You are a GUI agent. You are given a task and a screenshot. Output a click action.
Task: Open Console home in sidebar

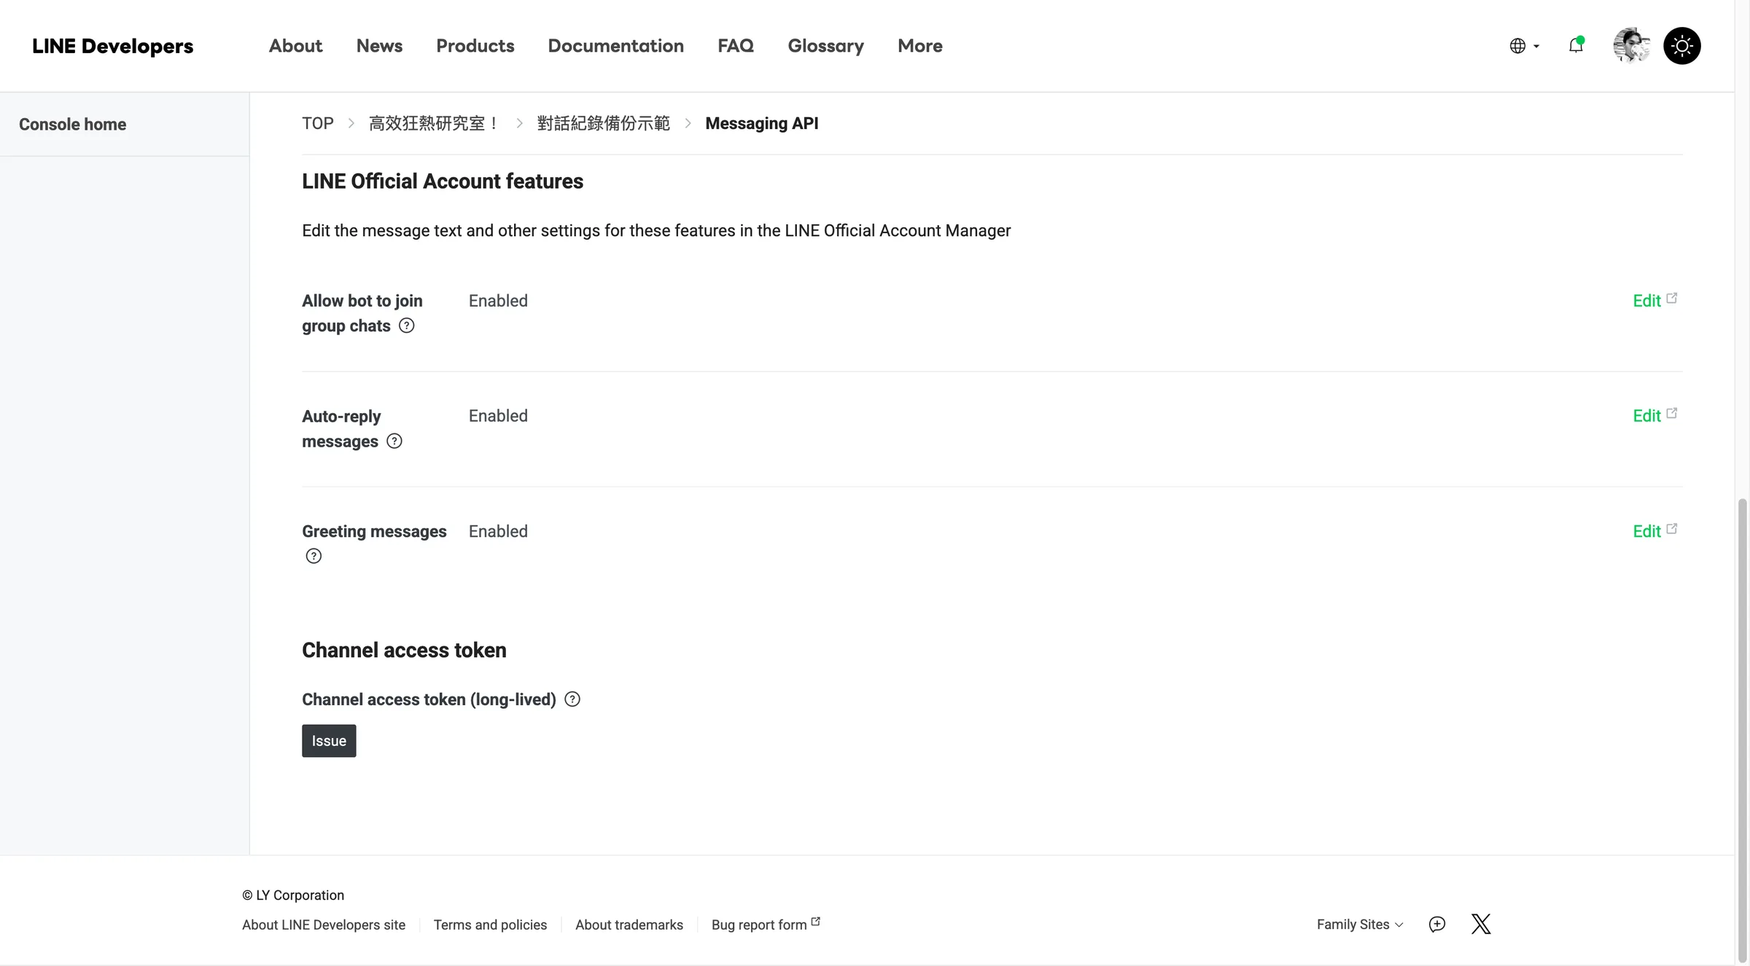coord(73,125)
